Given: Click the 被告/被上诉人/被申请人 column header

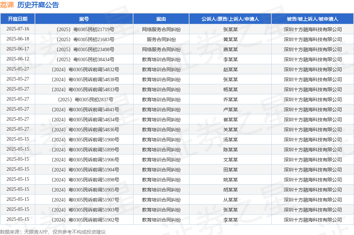Looking at the screenshot, I should point(313,19).
